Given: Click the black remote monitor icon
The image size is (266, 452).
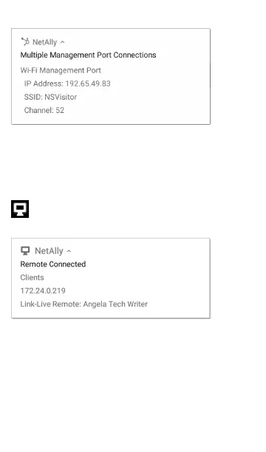Looking at the screenshot, I should [x=20, y=209].
